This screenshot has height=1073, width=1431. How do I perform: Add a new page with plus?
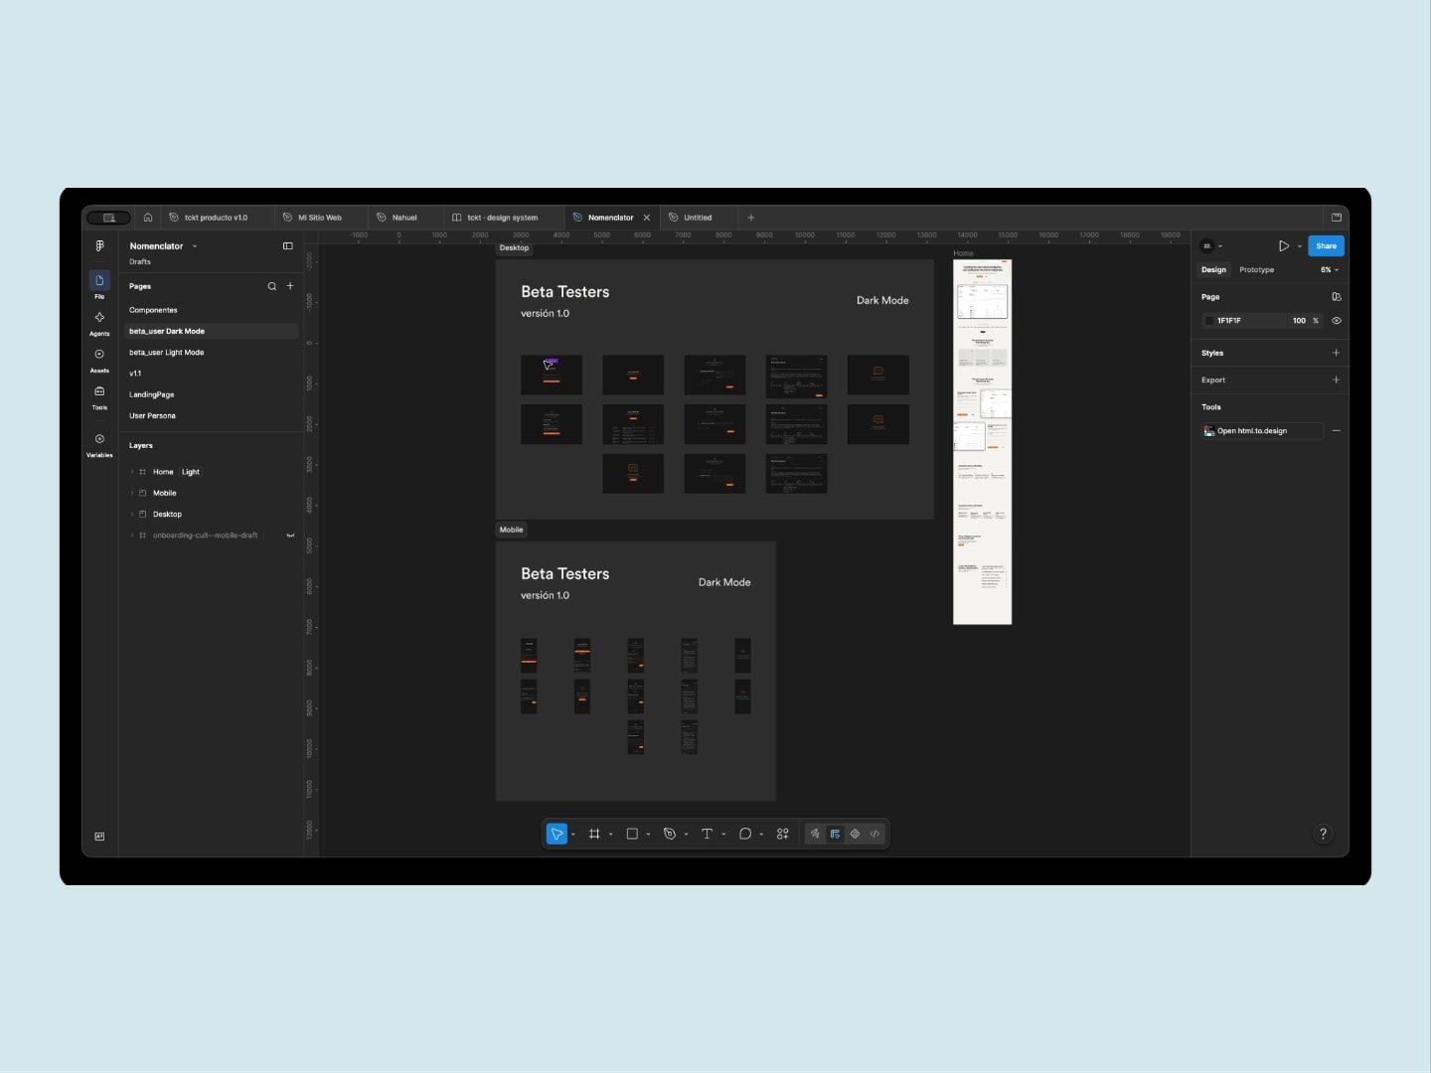290,286
